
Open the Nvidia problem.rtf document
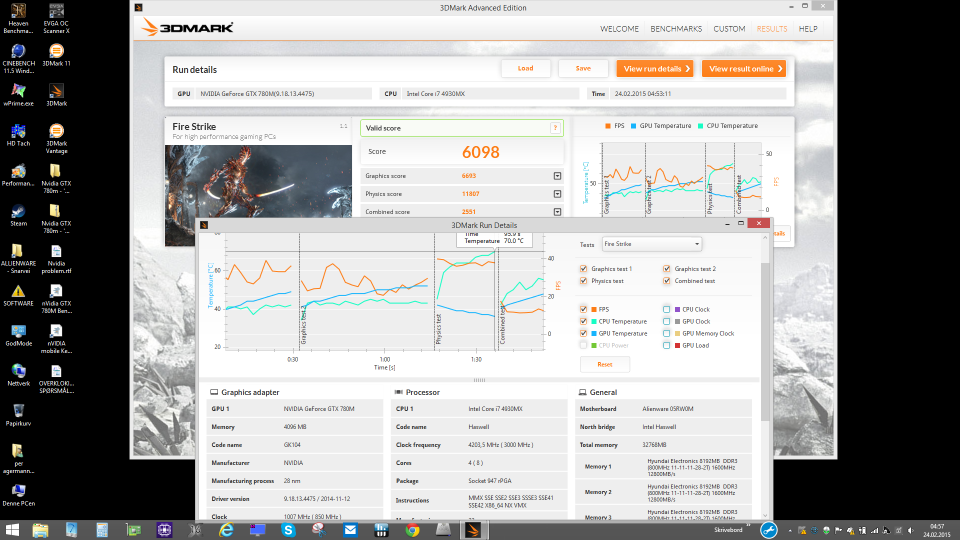click(x=56, y=258)
